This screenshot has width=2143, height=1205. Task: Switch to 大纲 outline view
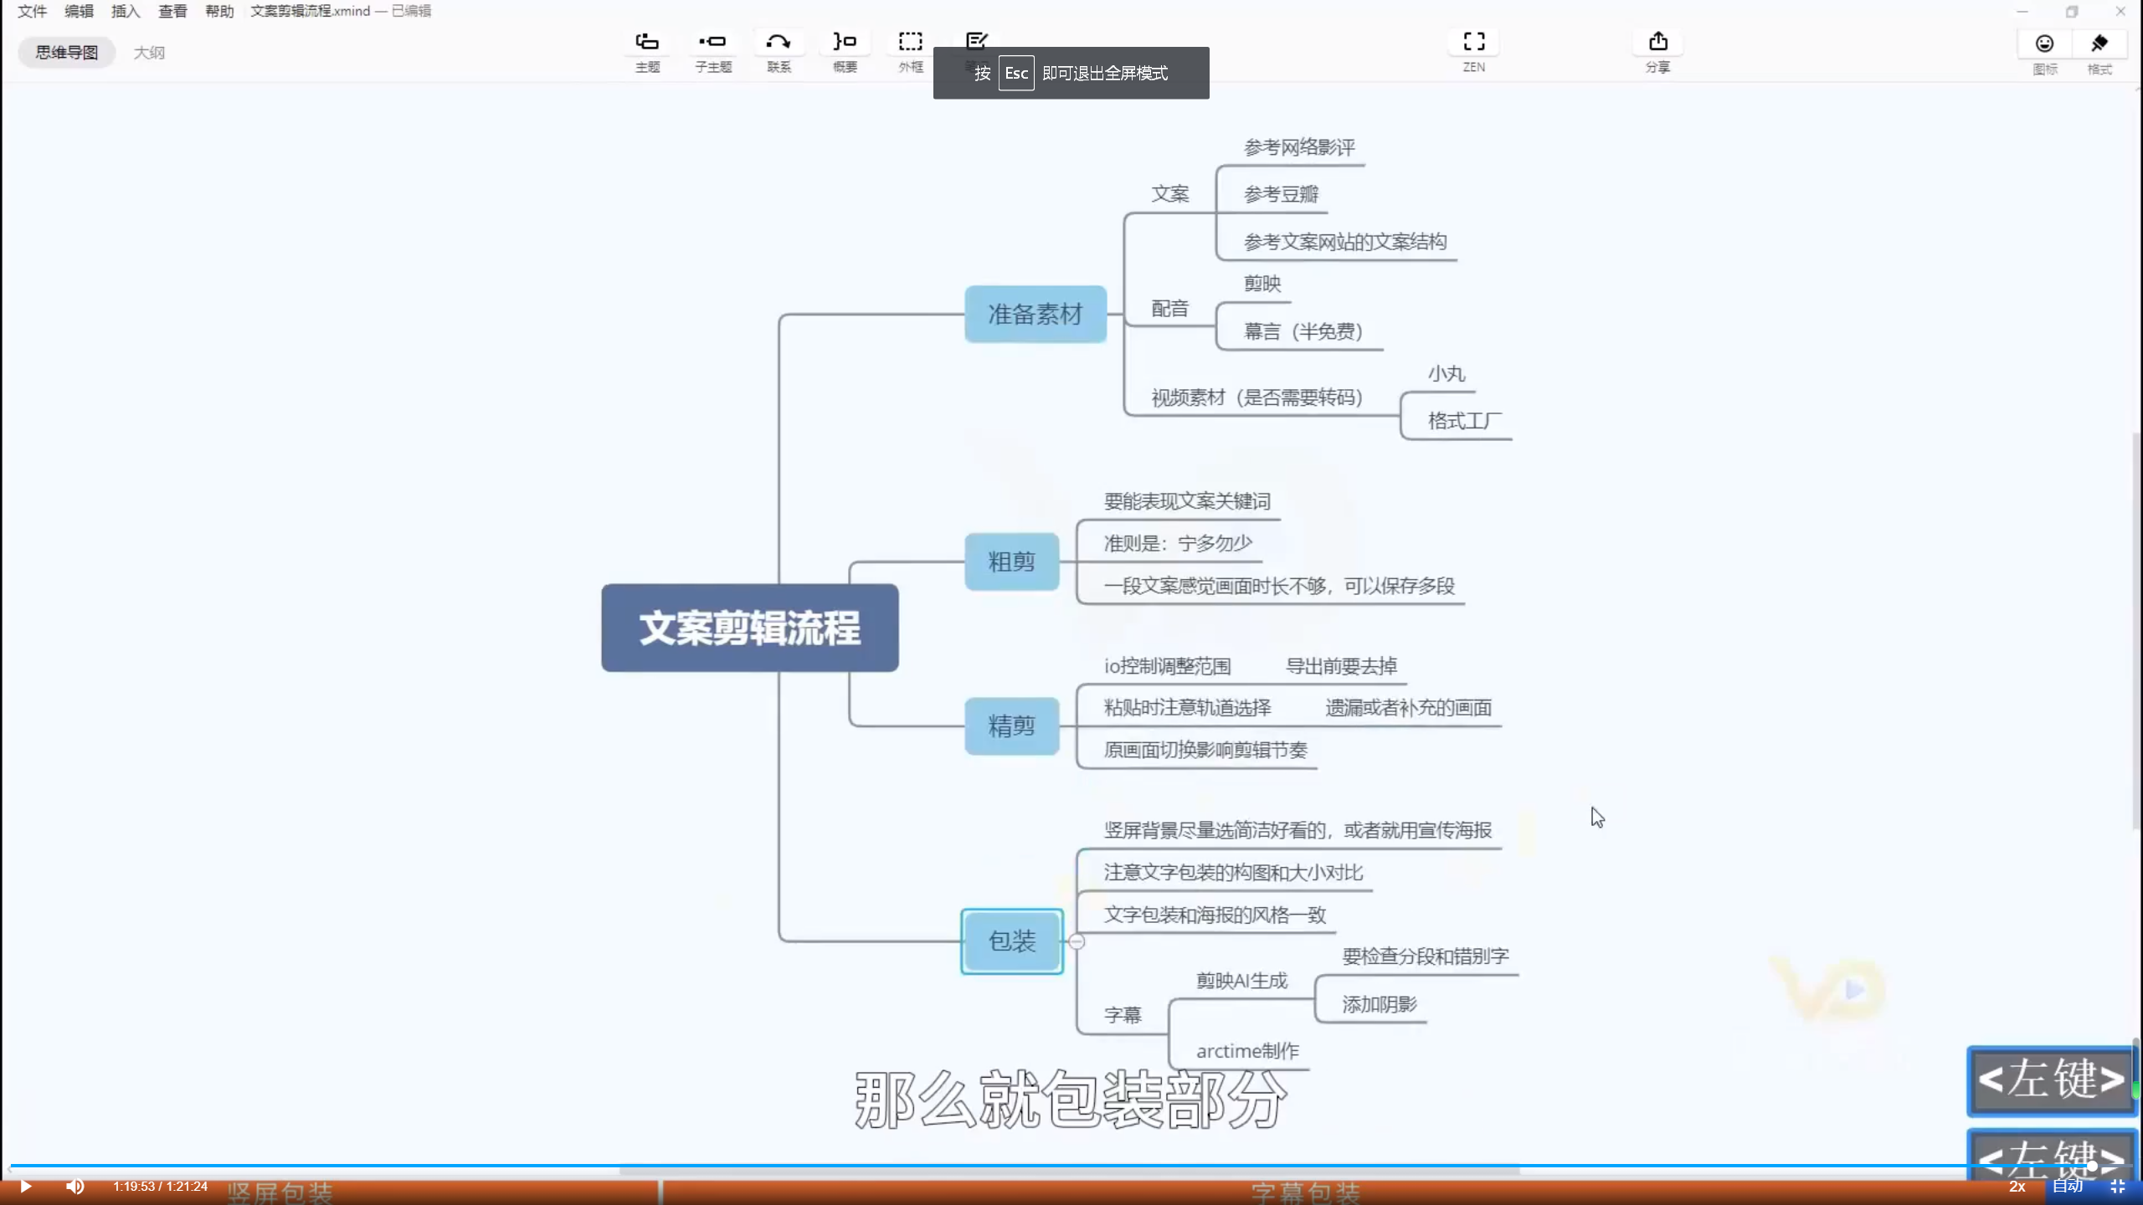click(149, 53)
